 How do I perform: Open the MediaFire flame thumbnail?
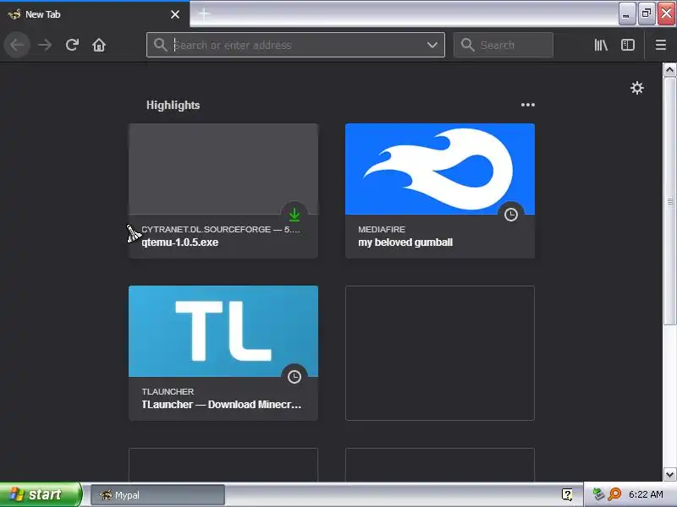(x=440, y=169)
